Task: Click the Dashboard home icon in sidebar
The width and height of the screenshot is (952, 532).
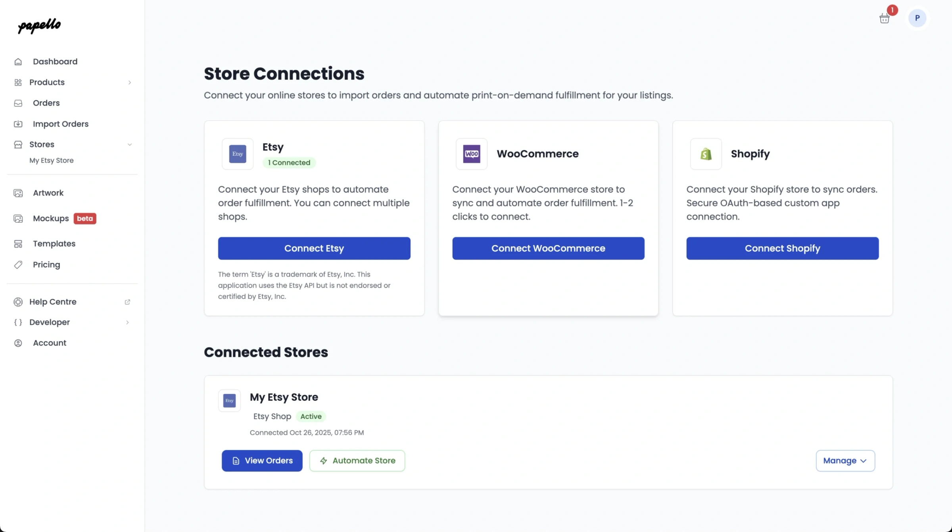Action: (x=18, y=62)
